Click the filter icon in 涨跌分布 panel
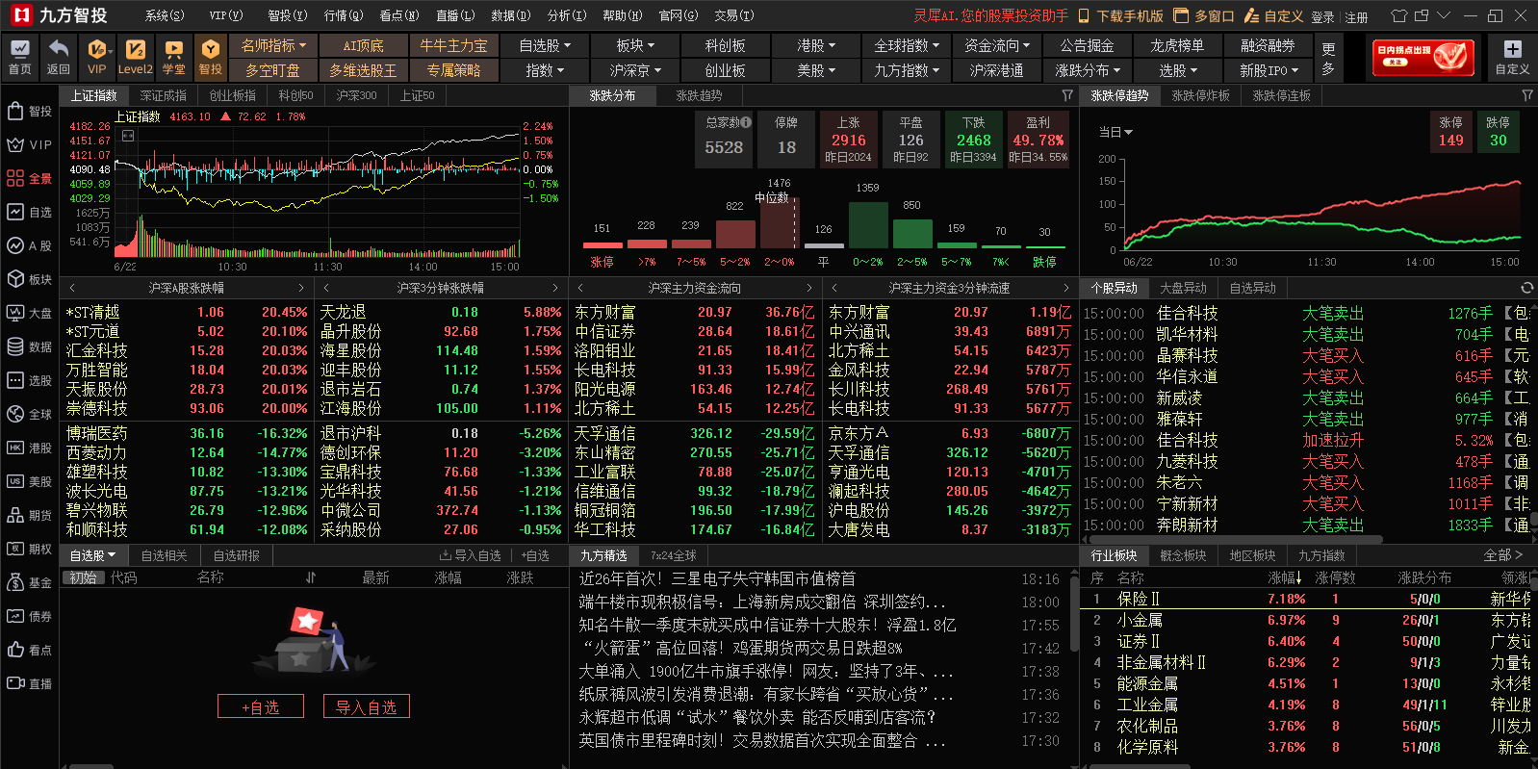 (1067, 95)
